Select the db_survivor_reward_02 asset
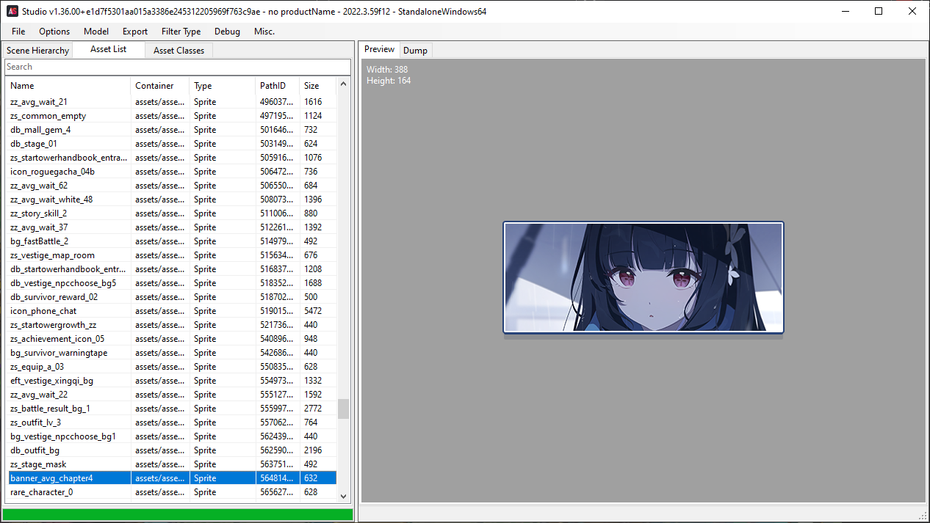The width and height of the screenshot is (930, 523). click(x=171, y=297)
